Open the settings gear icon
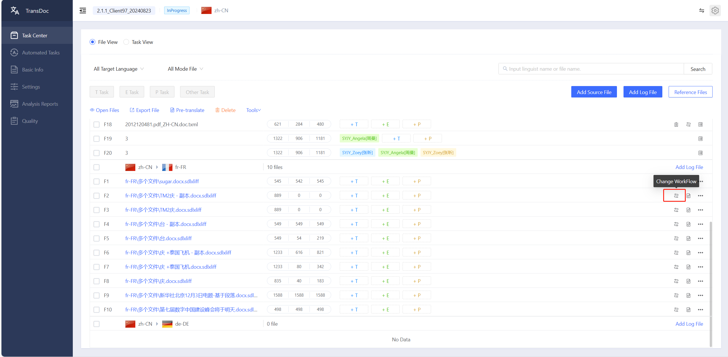 (715, 11)
